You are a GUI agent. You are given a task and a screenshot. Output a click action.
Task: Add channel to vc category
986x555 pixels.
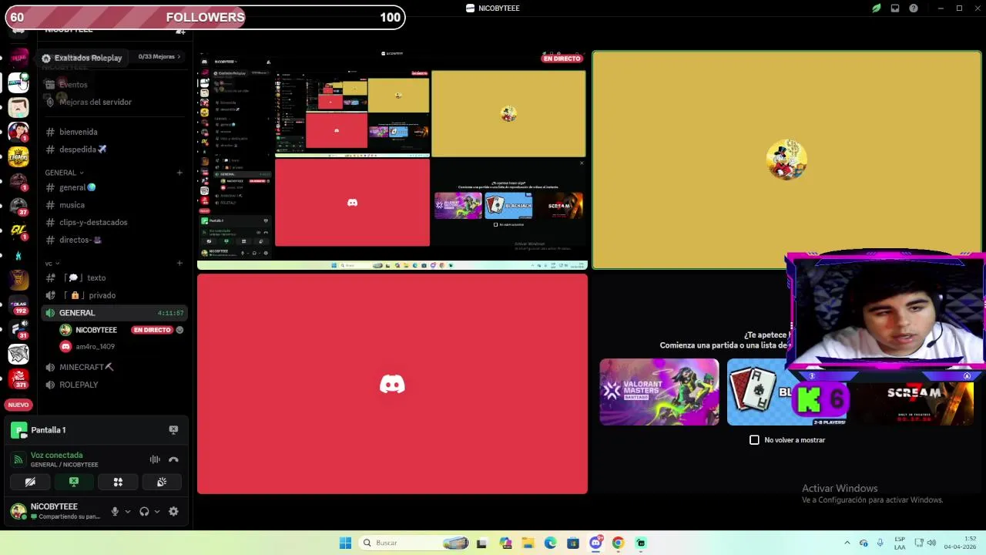click(179, 264)
